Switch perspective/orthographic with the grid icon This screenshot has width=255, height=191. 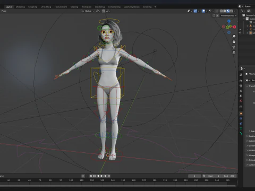(x=234, y=53)
